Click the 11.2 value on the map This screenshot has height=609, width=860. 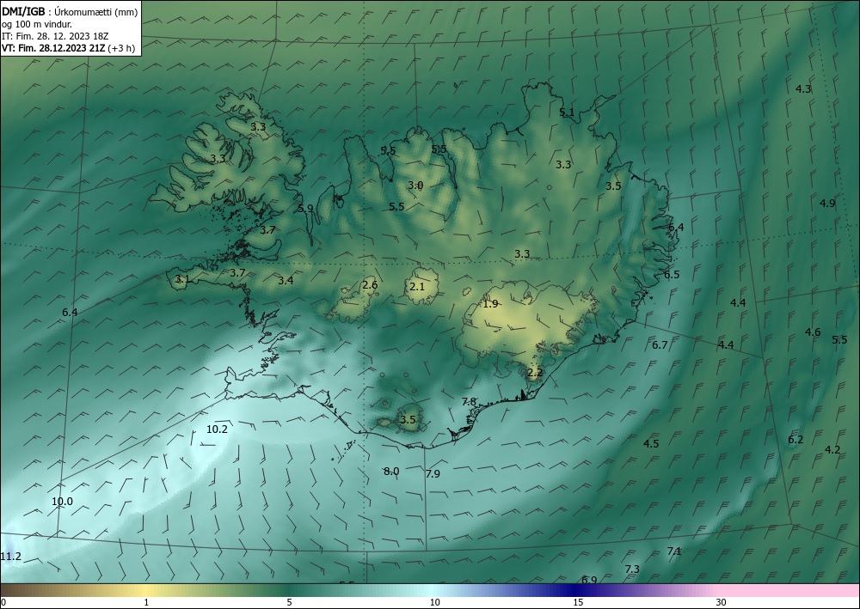tap(10, 557)
